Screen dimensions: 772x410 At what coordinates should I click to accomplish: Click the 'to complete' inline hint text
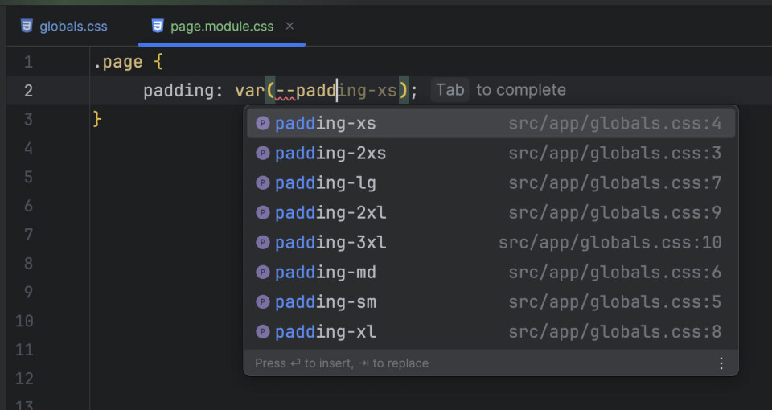pyautogui.click(x=521, y=90)
